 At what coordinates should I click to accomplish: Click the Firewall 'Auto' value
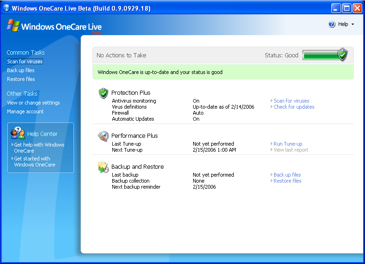(198, 113)
